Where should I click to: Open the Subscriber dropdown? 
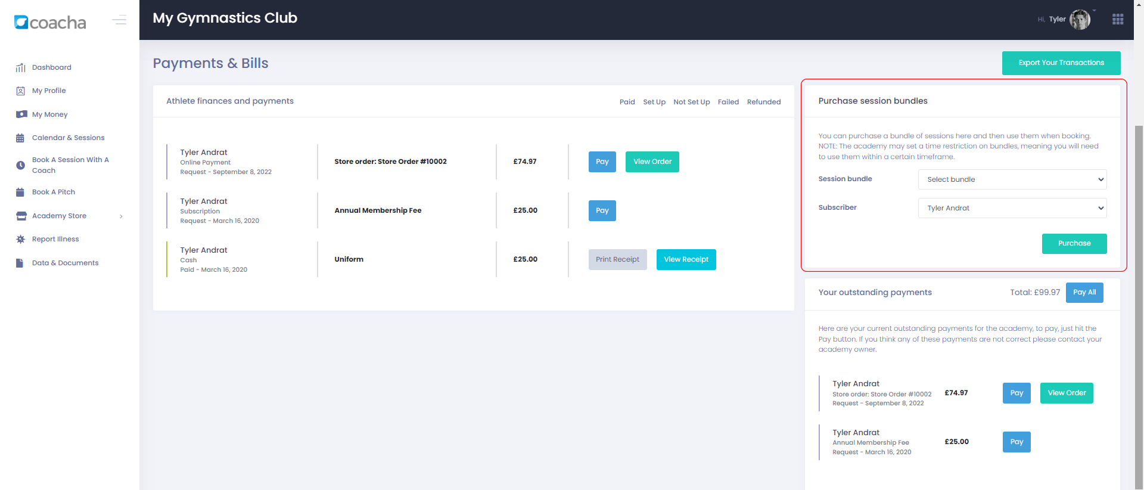click(x=1012, y=208)
